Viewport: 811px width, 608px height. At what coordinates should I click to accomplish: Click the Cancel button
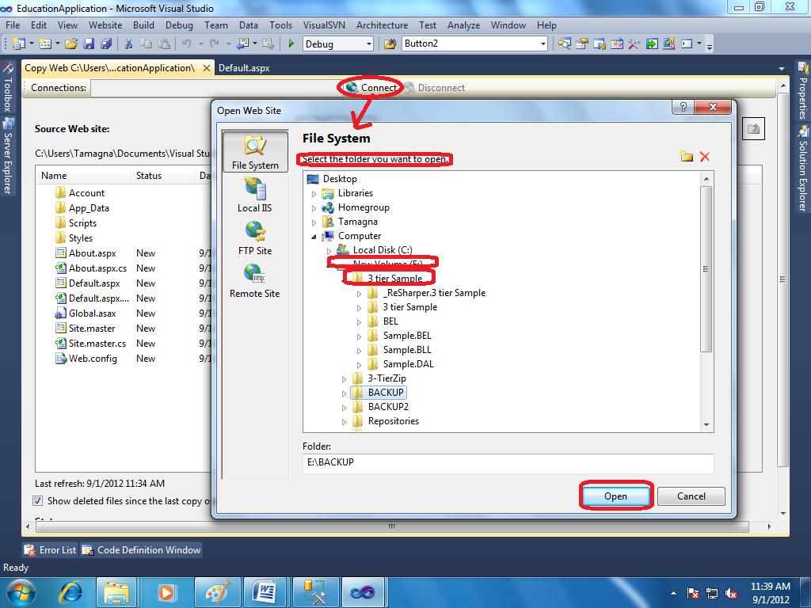691,496
